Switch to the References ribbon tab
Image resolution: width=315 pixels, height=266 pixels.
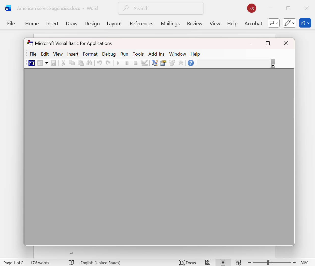(x=141, y=23)
